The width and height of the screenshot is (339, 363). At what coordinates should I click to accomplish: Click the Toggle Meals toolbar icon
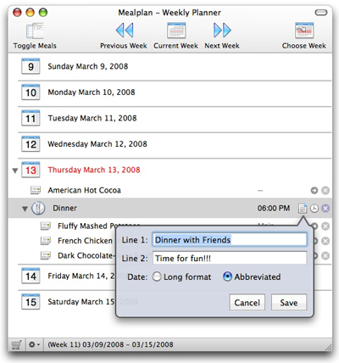point(35,31)
